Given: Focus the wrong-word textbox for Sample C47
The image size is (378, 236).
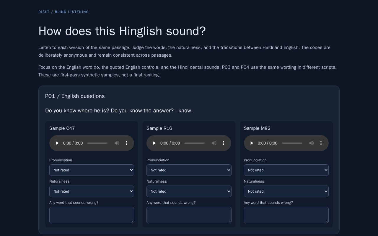Looking at the screenshot, I should click(x=92, y=215).
